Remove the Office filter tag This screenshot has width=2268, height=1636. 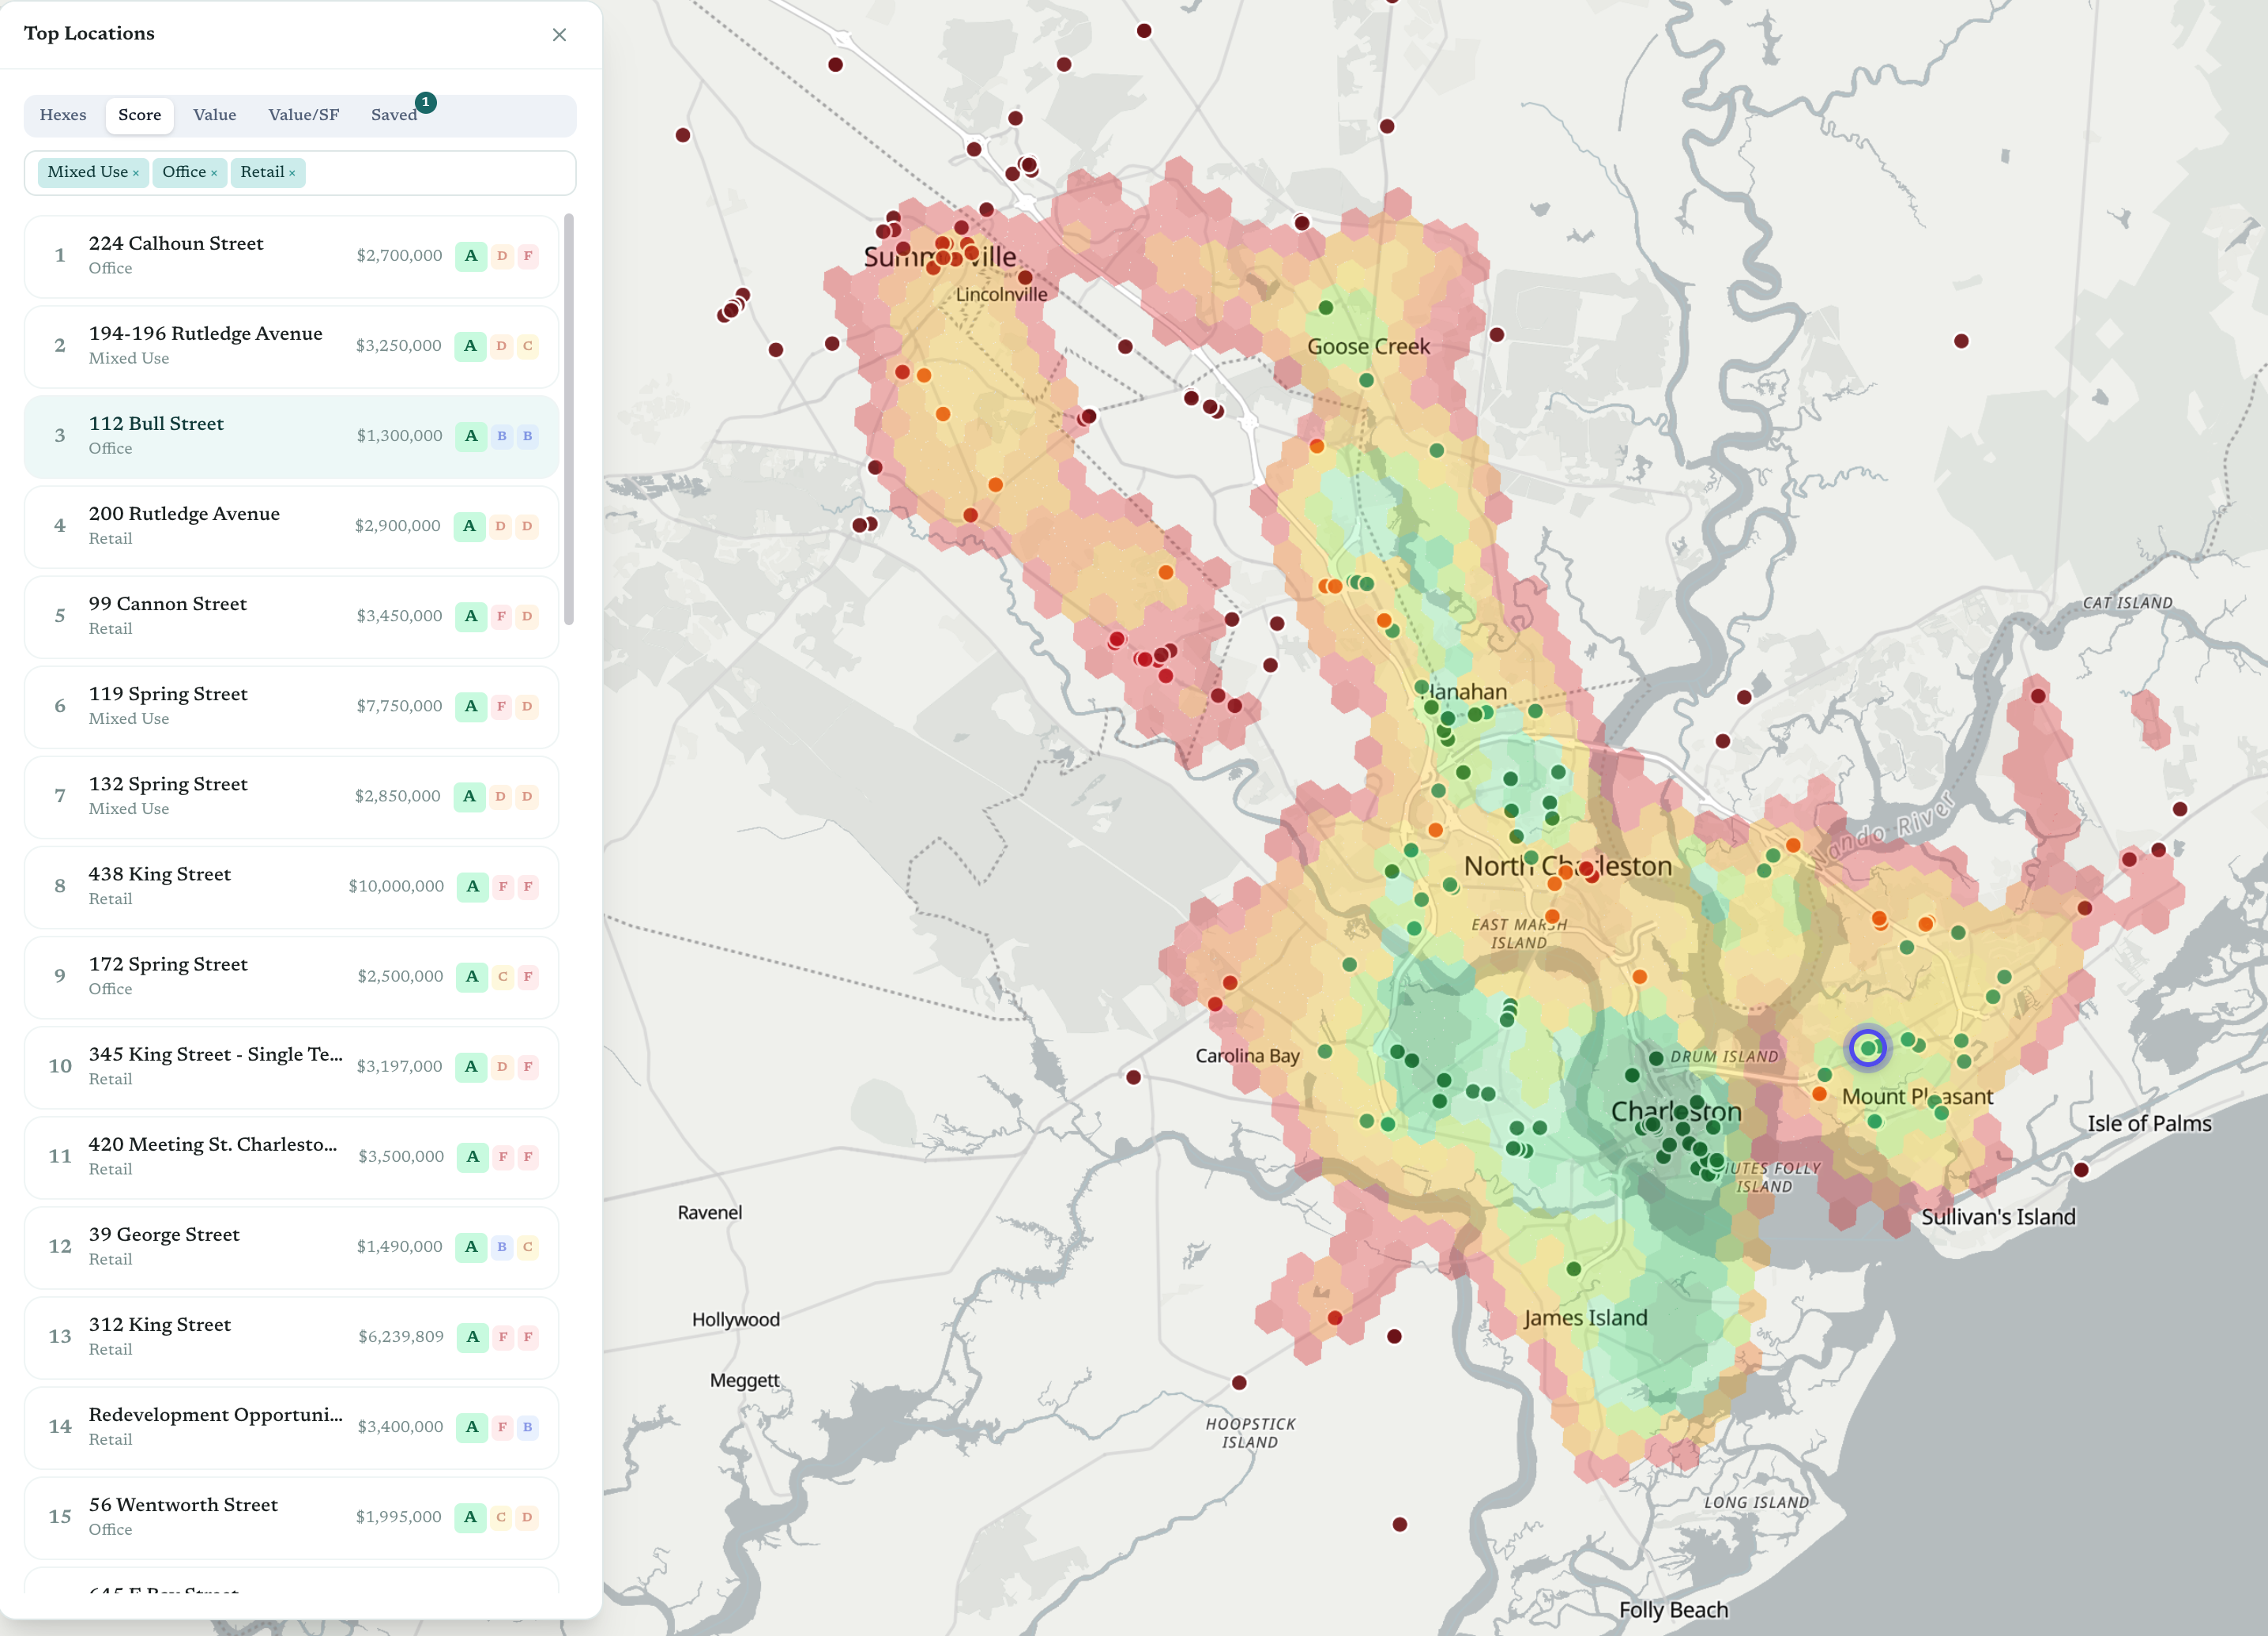[214, 173]
